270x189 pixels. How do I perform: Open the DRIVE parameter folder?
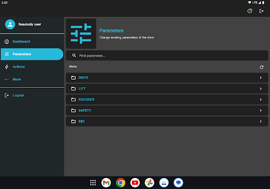[x=167, y=78]
